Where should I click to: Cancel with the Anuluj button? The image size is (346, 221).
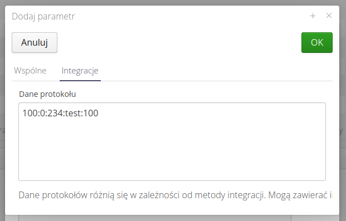35,42
